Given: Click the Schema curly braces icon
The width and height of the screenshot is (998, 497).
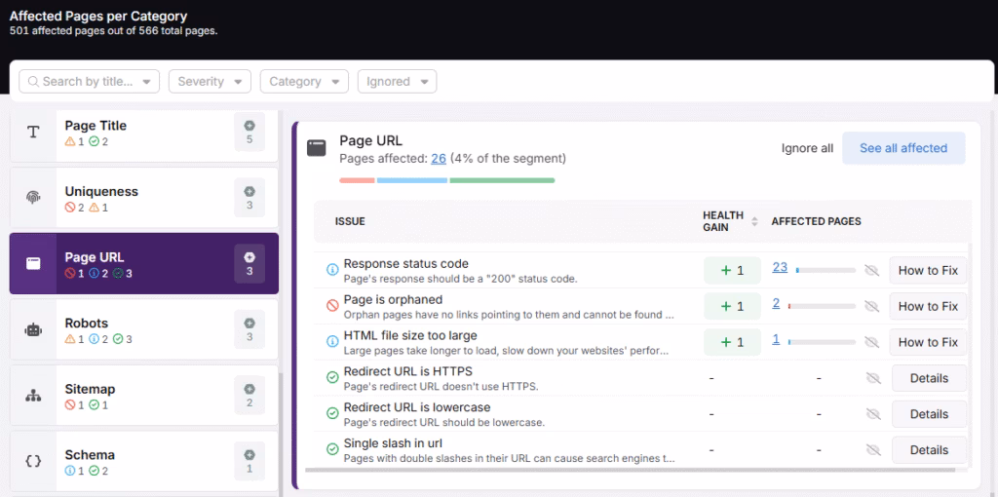Looking at the screenshot, I should pyautogui.click(x=33, y=461).
